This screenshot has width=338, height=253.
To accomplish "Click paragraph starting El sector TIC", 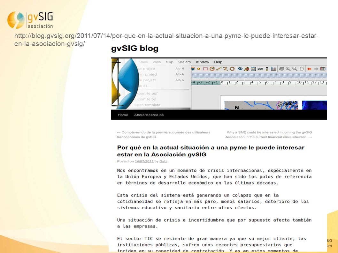I will [211, 245].
